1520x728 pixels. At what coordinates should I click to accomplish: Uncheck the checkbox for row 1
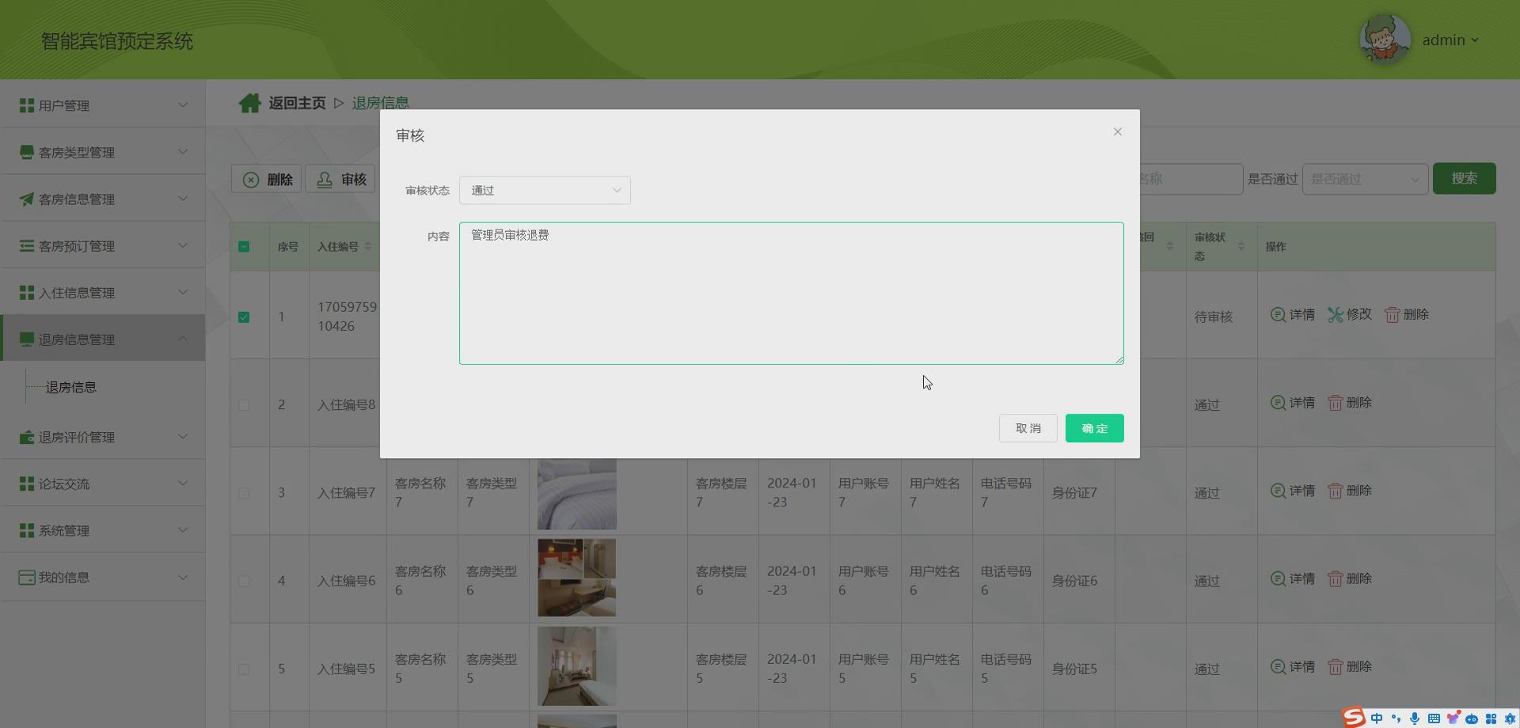[245, 317]
